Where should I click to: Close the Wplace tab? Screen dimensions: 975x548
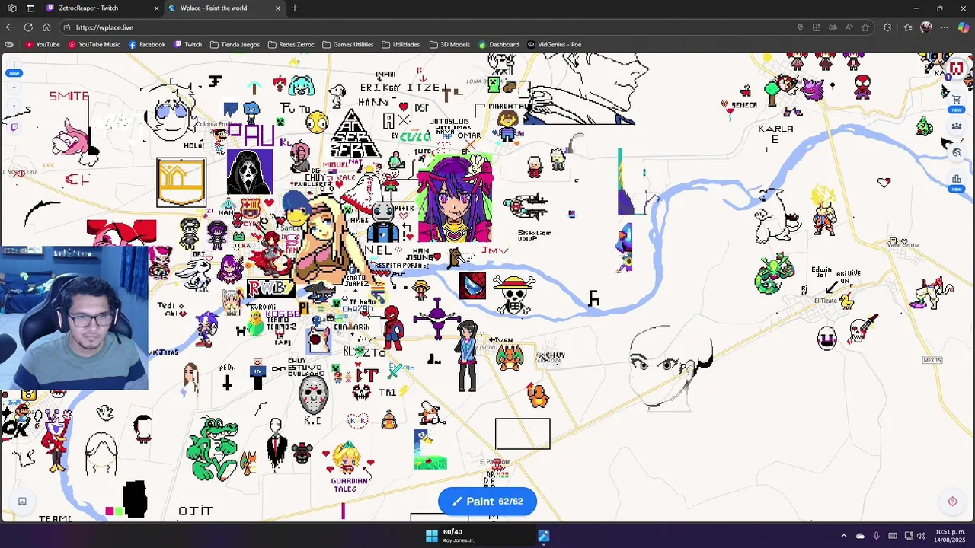(278, 8)
